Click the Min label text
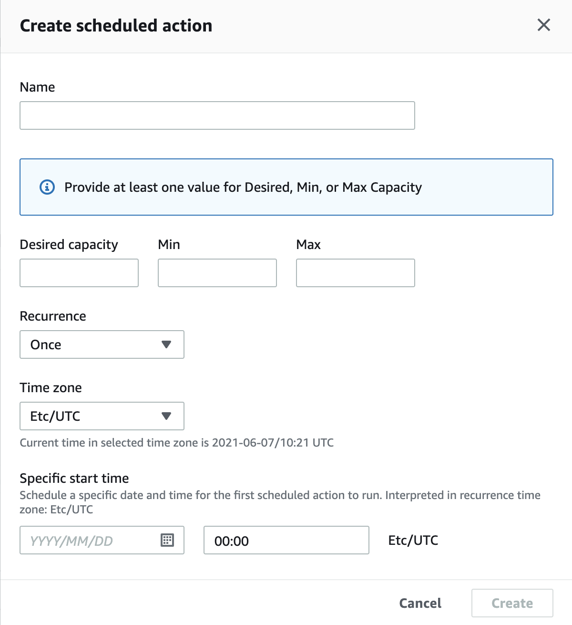 tap(169, 244)
